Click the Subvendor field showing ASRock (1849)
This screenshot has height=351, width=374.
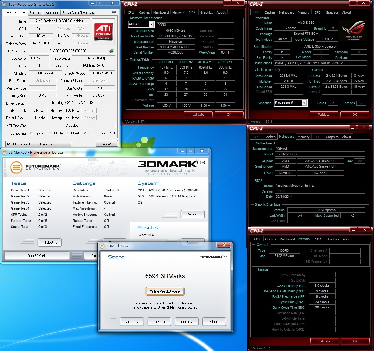pos(93,58)
